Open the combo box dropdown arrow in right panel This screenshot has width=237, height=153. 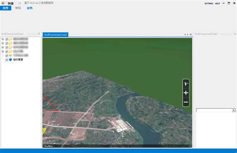234,110
